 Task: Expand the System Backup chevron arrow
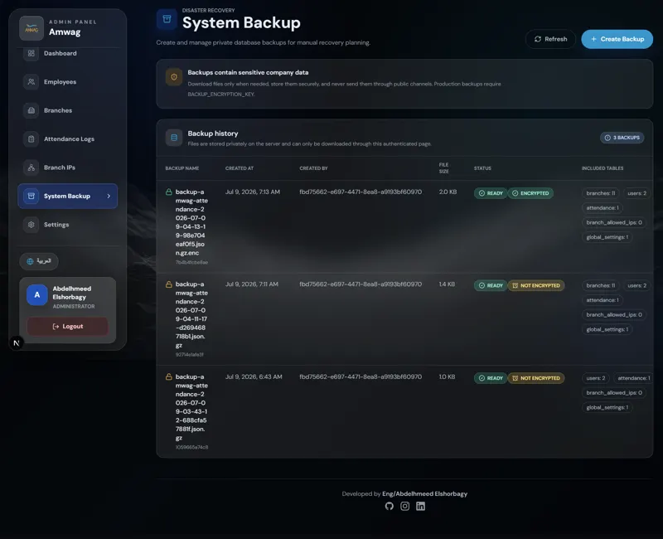tap(109, 196)
